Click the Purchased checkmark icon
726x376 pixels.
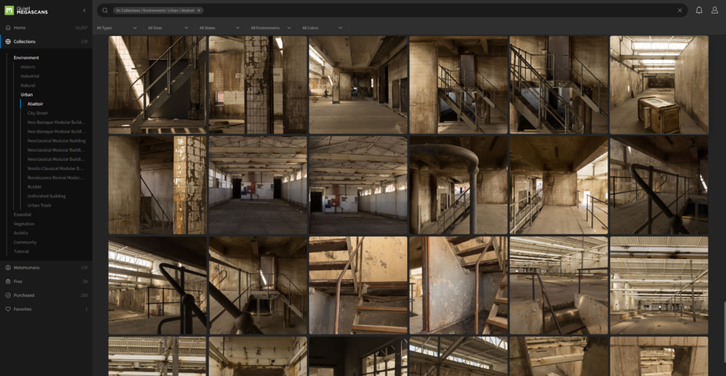pyautogui.click(x=8, y=295)
